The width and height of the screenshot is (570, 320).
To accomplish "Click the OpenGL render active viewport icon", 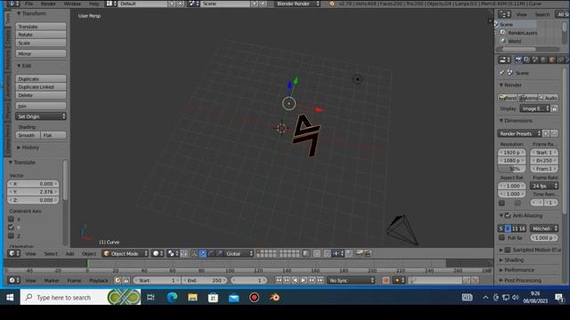I will (360, 253).
